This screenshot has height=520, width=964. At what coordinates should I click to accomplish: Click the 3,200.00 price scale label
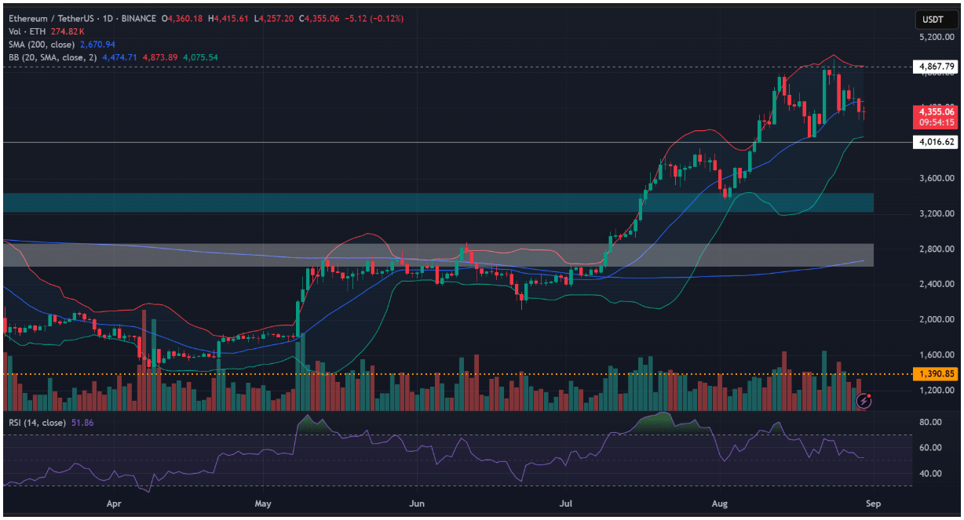pos(935,213)
